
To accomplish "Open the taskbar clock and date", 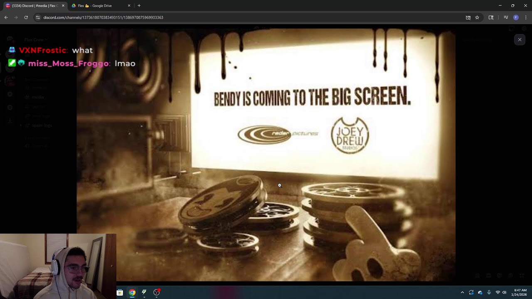I will [x=520, y=292].
